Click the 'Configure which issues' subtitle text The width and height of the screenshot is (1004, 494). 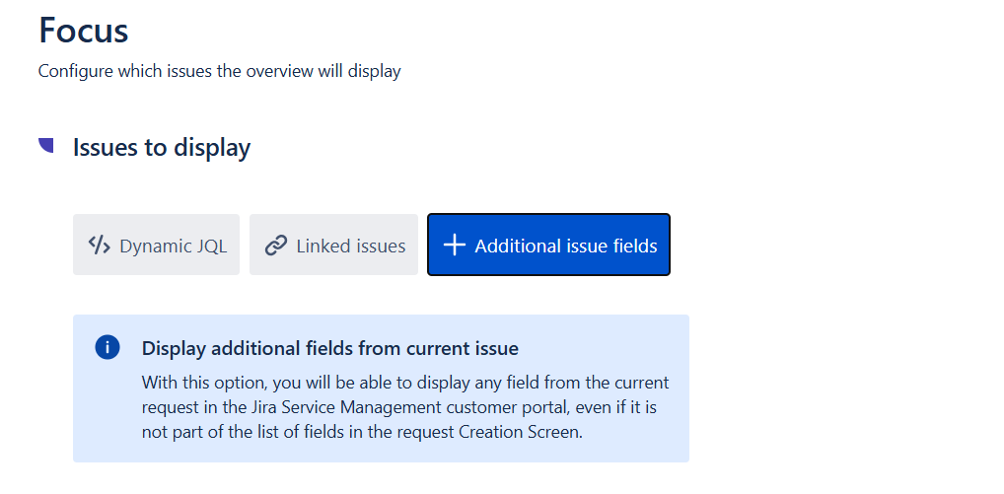tap(219, 71)
